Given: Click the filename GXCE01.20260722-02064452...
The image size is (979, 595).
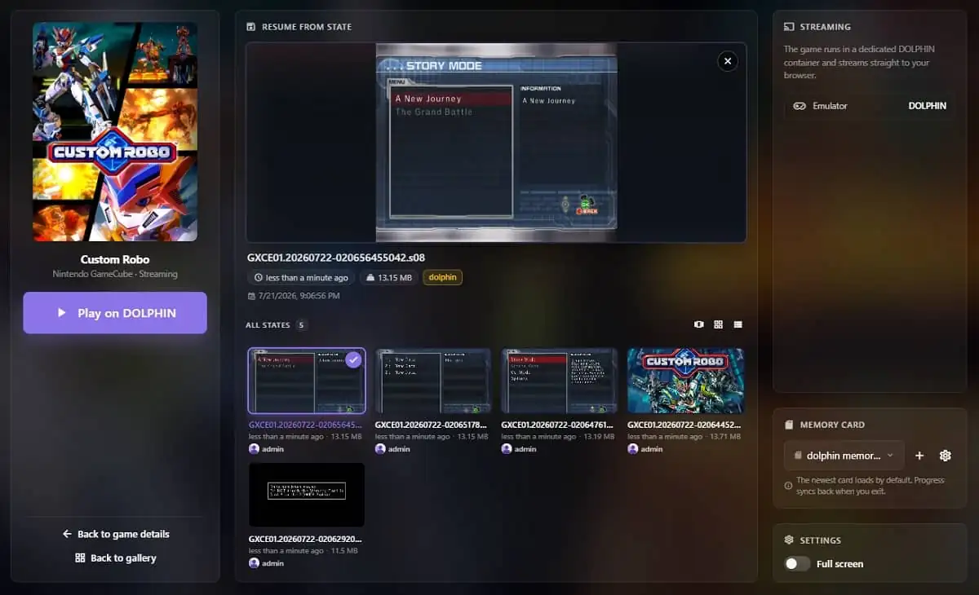Looking at the screenshot, I should (x=684, y=425).
